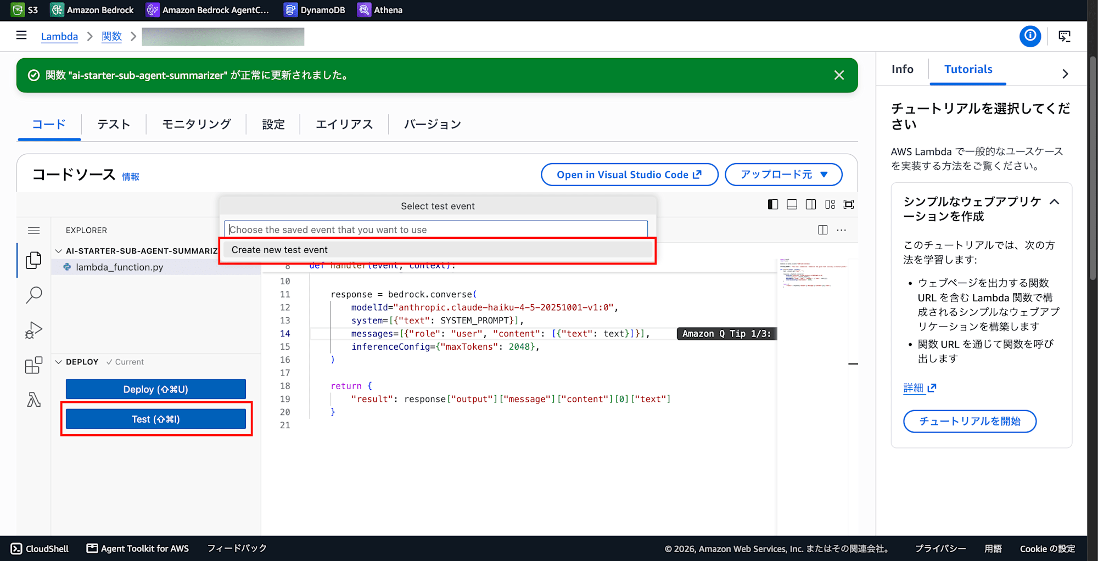Open the アップロード元 dropdown
This screenshot has height=561, width=1098.
(x=783, y=175)
